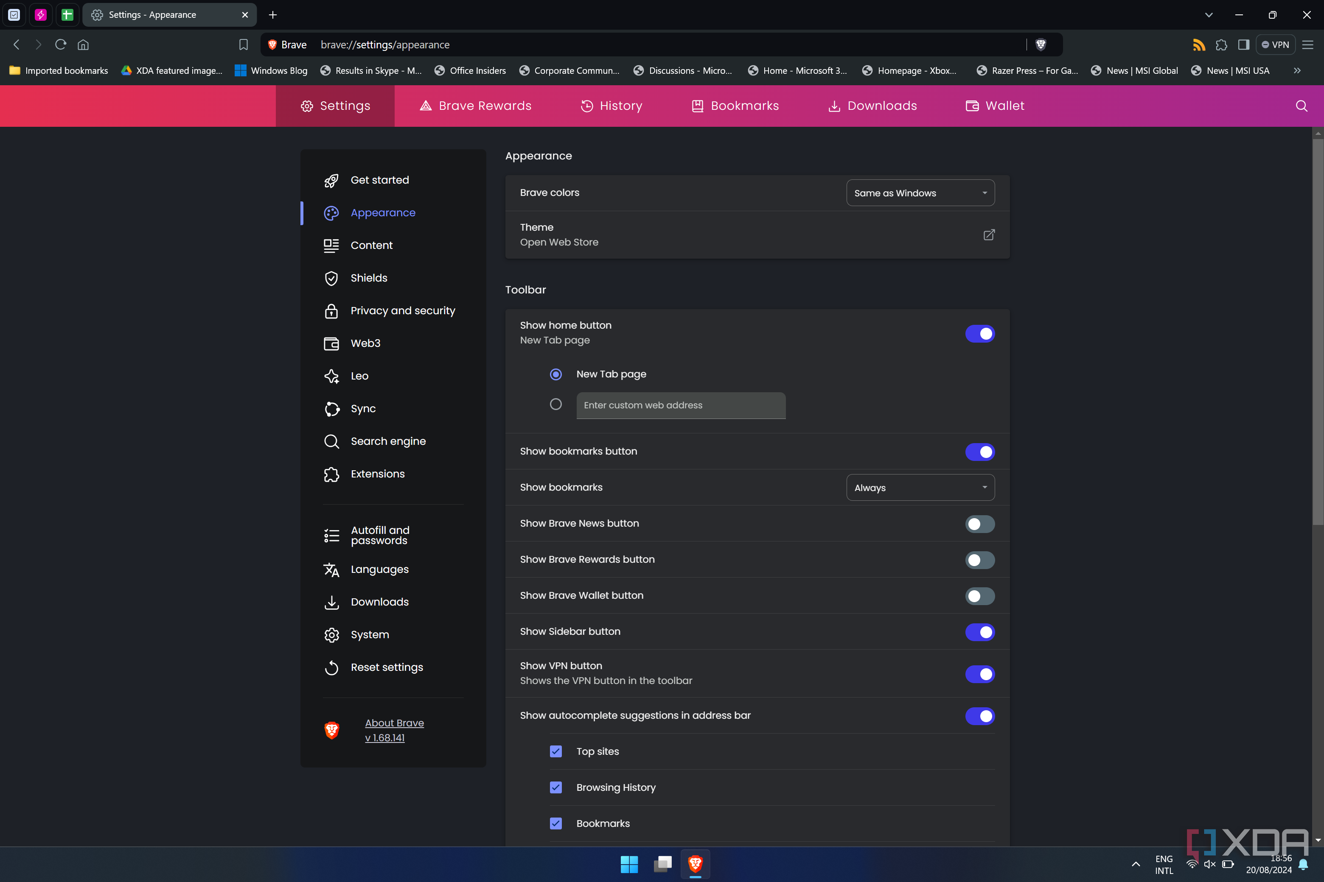Screen dimensions: 1324x882
Task: Switch to Wallet tab
Action: [995, 106]
